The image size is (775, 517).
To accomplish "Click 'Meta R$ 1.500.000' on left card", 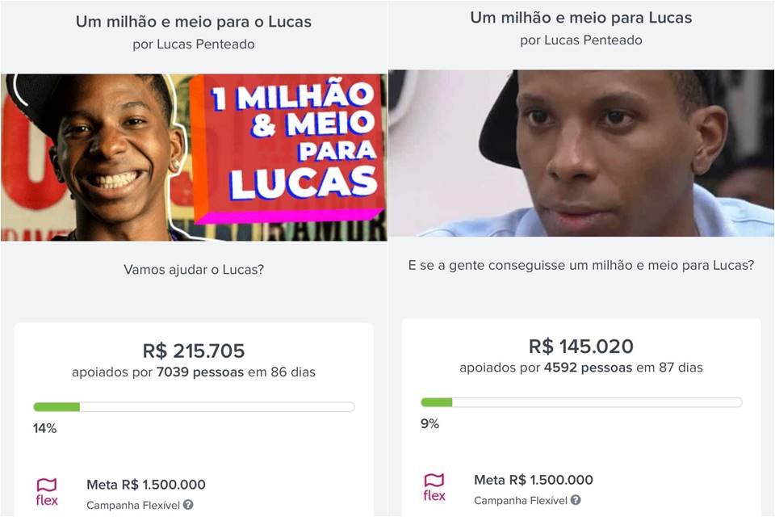I will tap(146, 485).
